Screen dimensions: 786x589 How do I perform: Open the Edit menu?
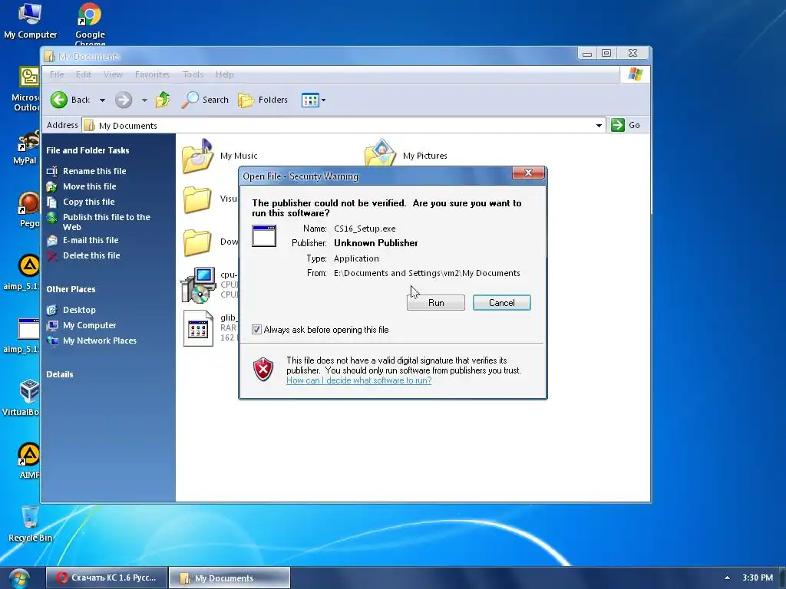point(83,74)
